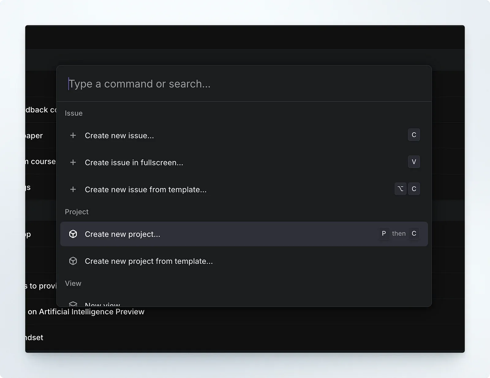Click cube icon beside project from template
Image resolution: width=490 pixels, height=378 pixels.
73,261
